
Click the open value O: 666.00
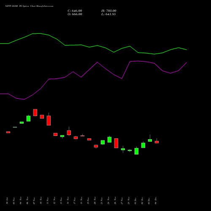pos(75,14)
